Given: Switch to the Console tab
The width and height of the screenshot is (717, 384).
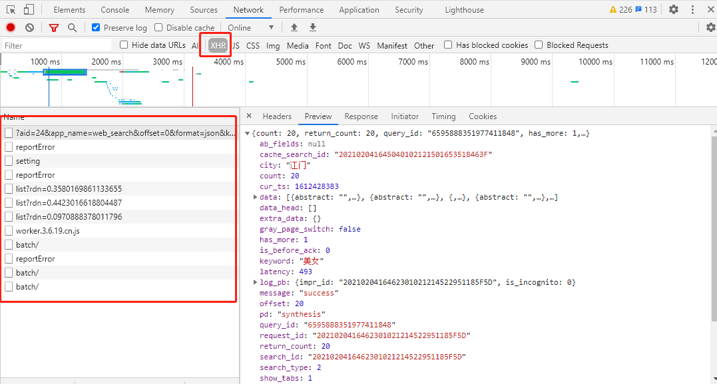Looking at the screenshot, I should (115, 10).
